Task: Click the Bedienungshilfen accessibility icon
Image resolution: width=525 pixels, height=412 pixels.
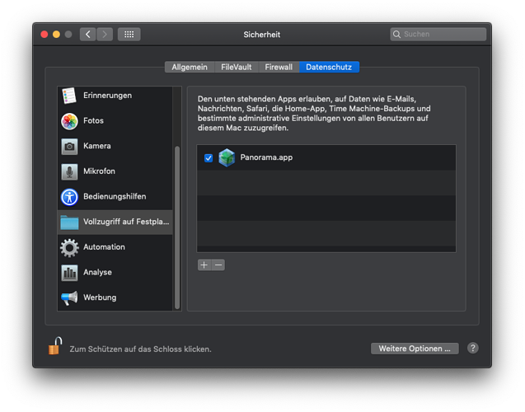Action: 69,197
